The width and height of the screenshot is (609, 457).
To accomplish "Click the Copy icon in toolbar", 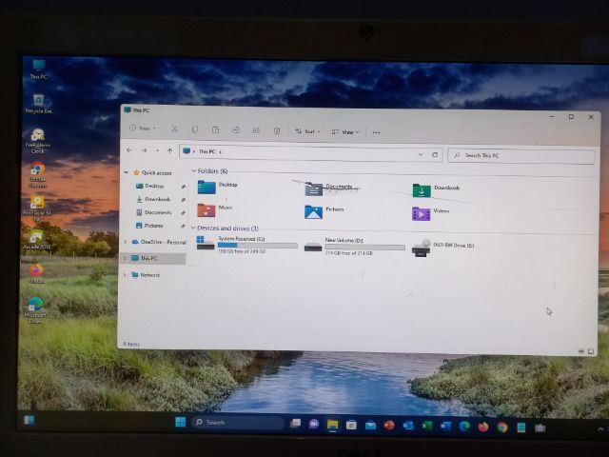I will coord(195,129).
